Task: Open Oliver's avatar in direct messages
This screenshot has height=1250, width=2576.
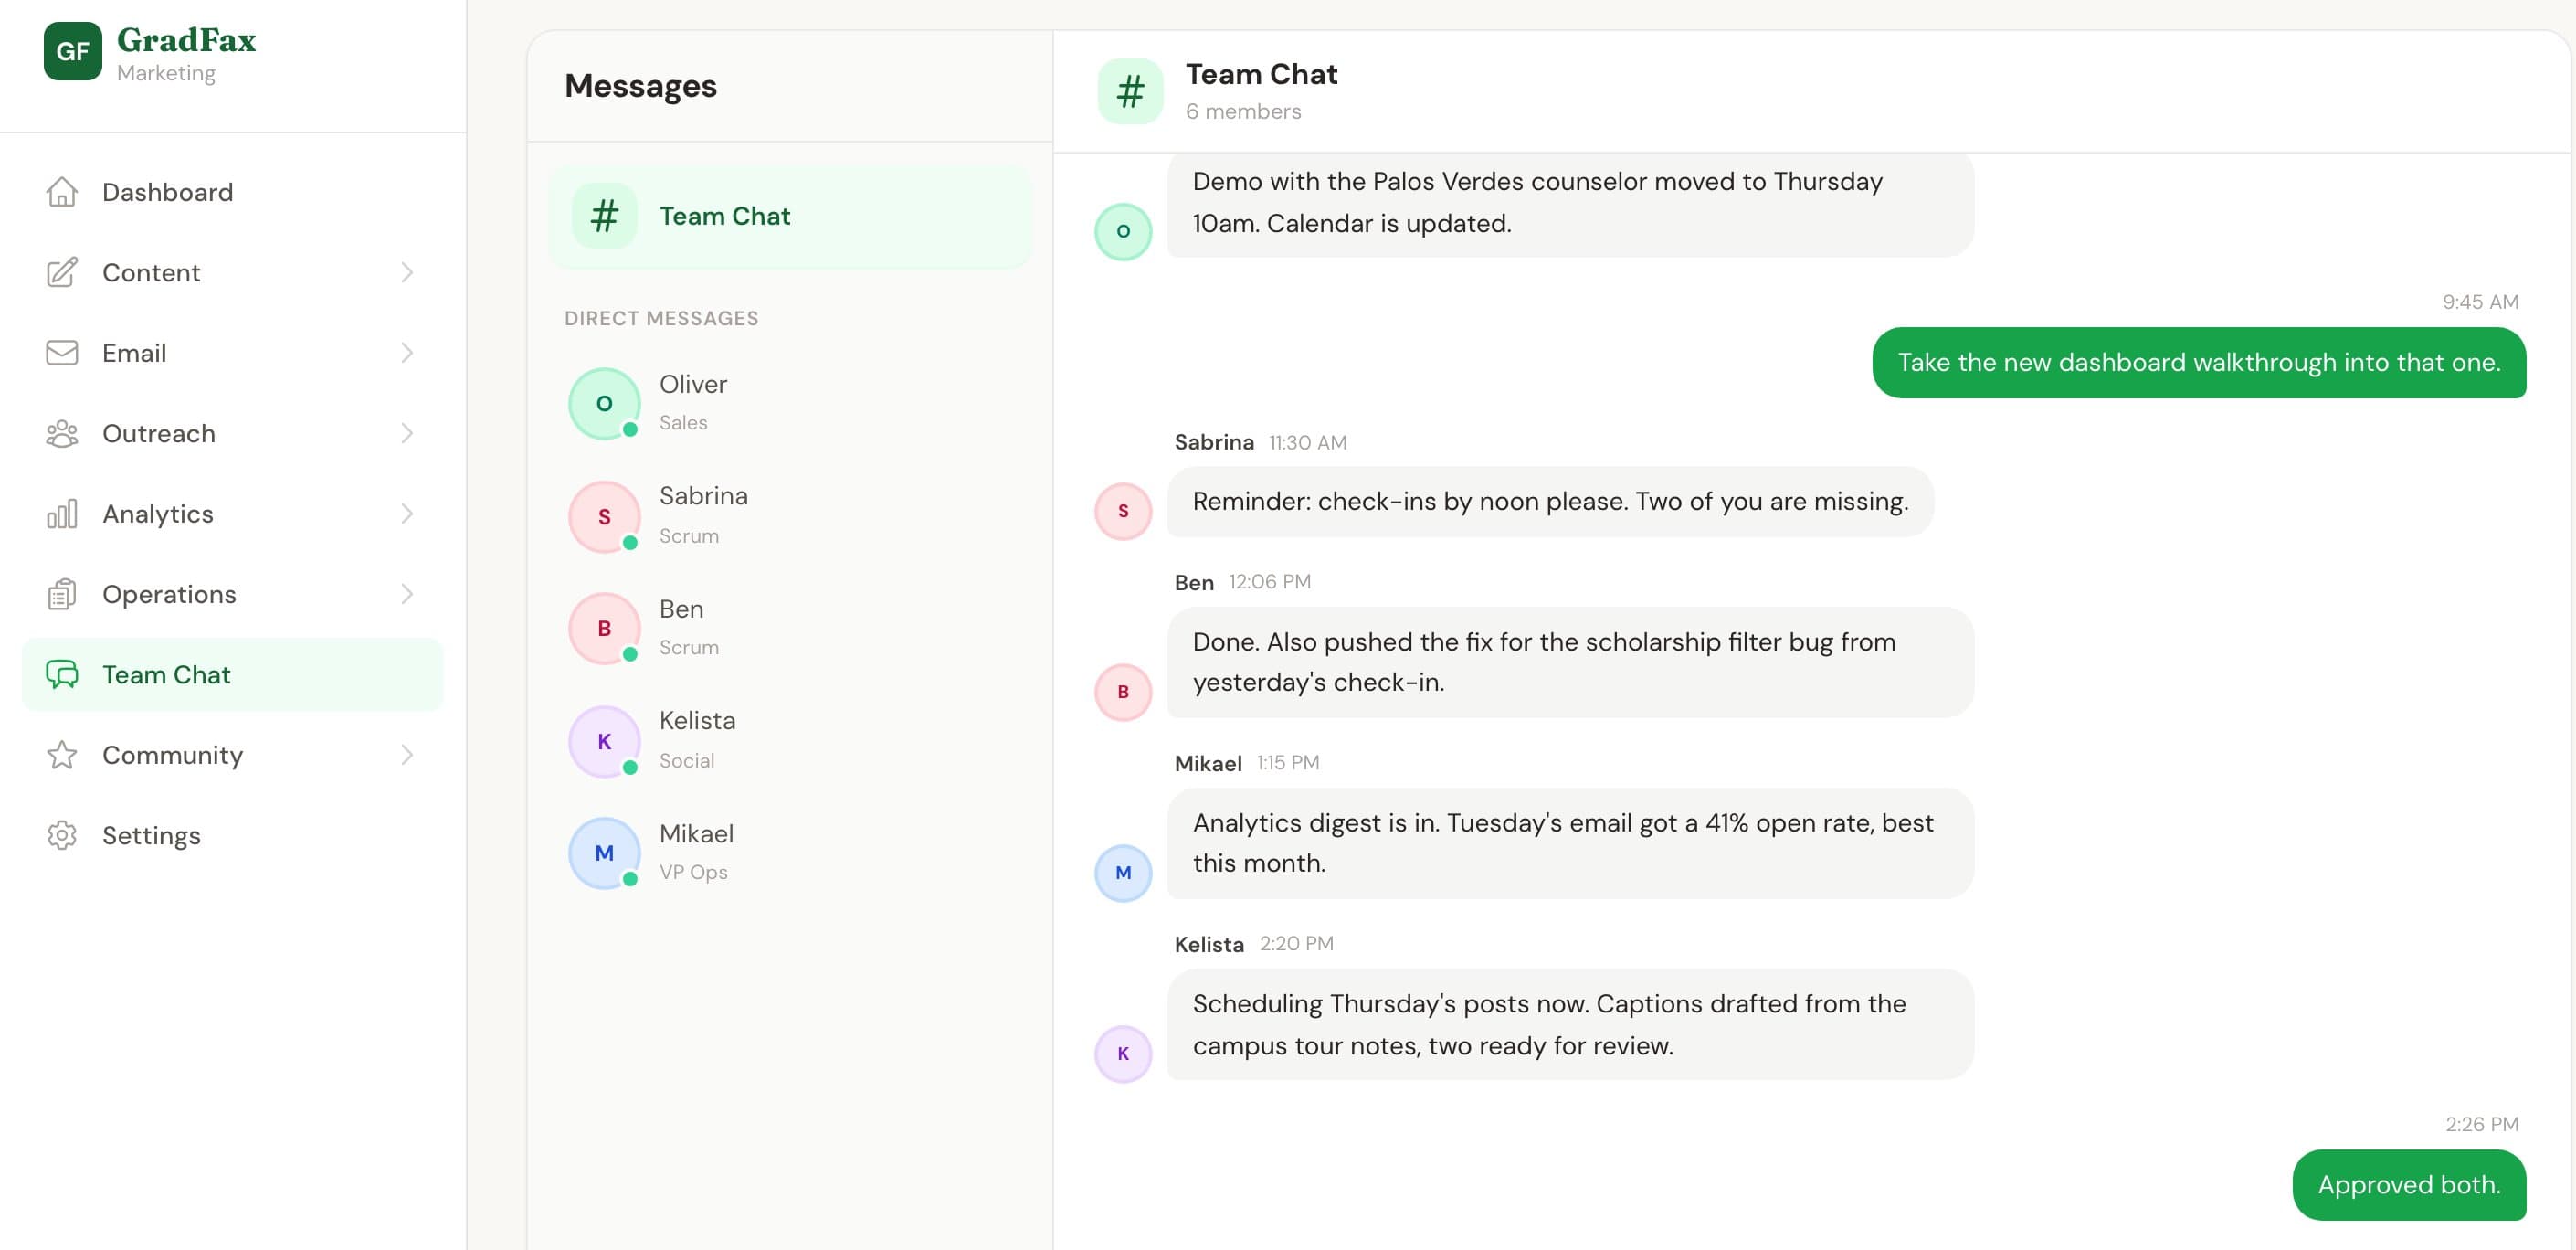Action: (604, 404)
